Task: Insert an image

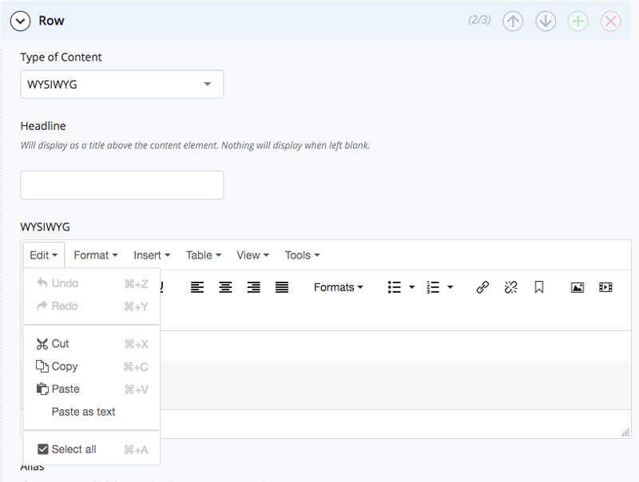Action: tap(577, 287)
